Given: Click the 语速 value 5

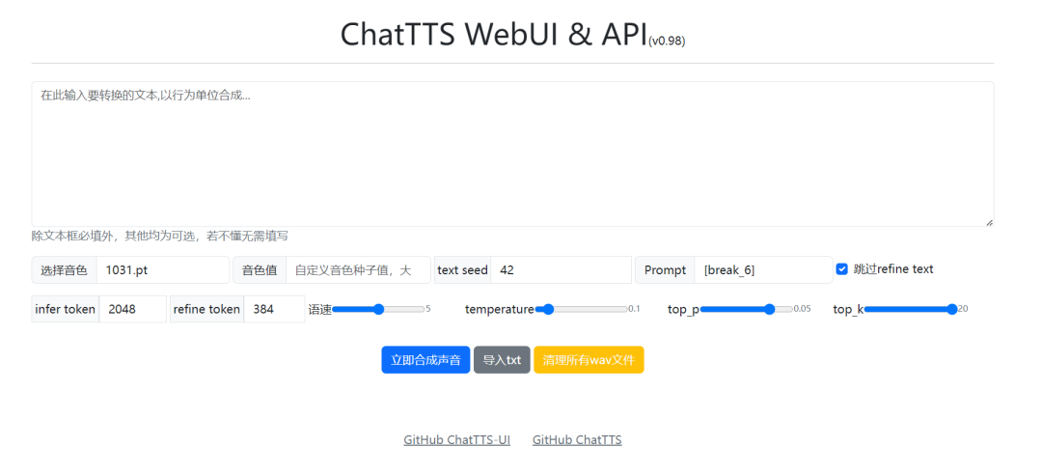Looking at the screenshot, I should click(428, 309).
